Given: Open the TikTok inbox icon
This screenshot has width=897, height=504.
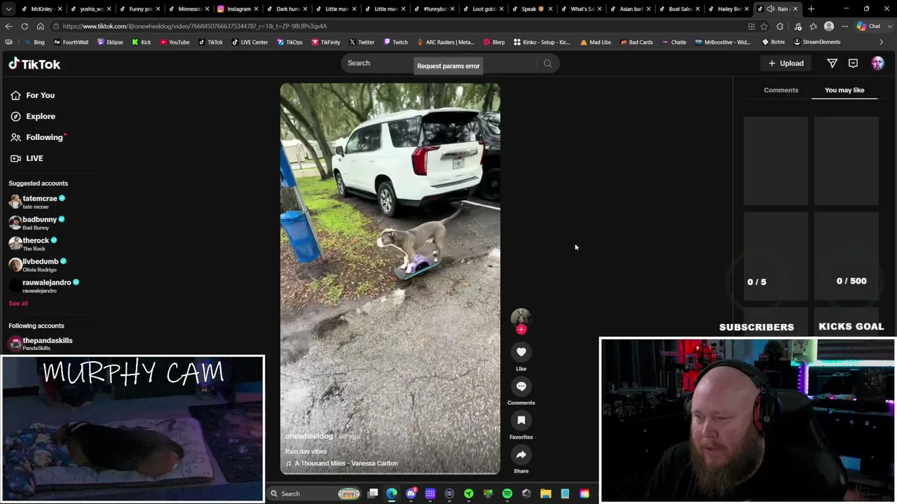Looking at the screenshot, I should tap(853, 64).
